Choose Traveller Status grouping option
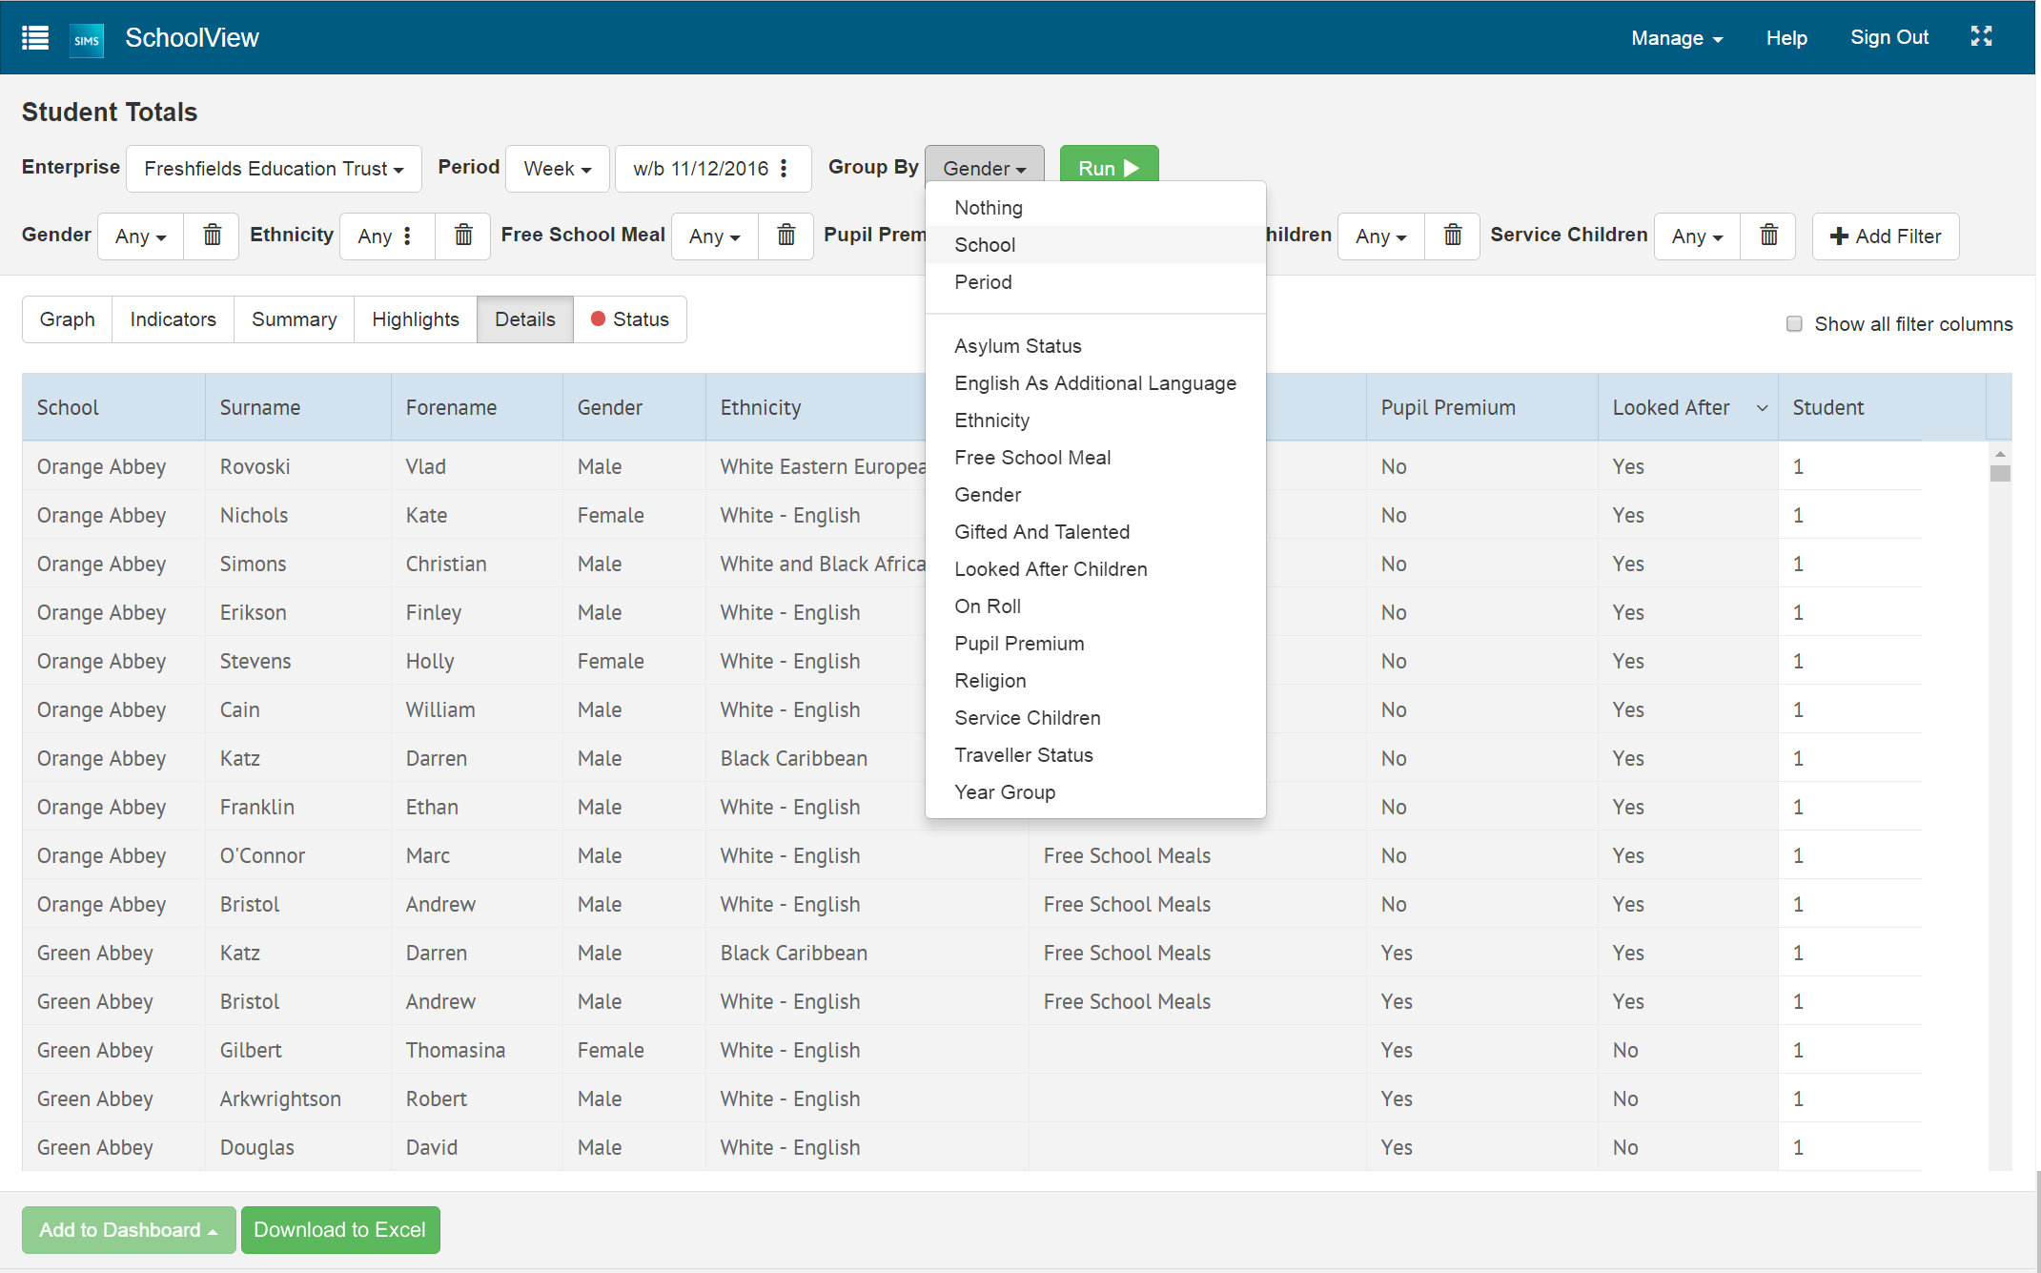2041x1273 pixels. click(x=1095, y=755)
